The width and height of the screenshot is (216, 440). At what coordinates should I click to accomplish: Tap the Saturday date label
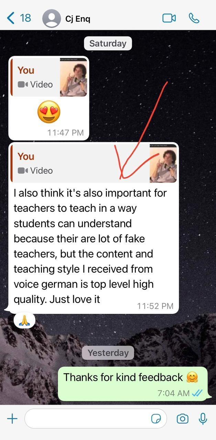pos(108,44)
